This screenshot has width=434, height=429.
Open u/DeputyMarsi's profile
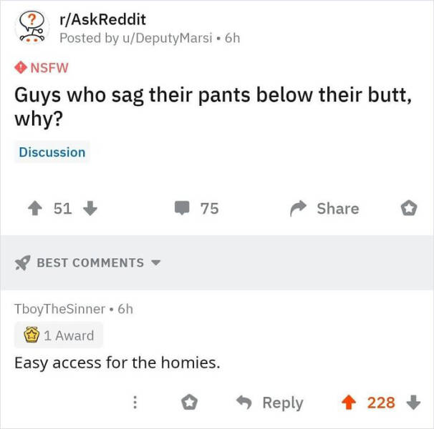pos(168,38)
